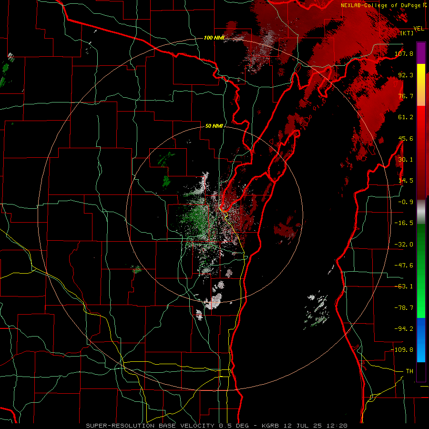This screenshot has width=429, height=429.
Task: Click the 107.8 velocity scale value
Action: pos(404,53)
